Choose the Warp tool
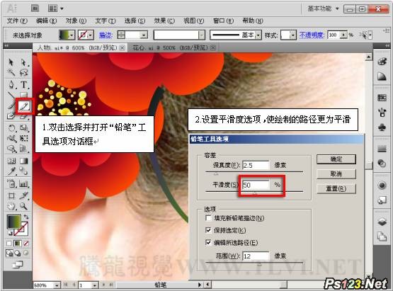 point(11,138)
